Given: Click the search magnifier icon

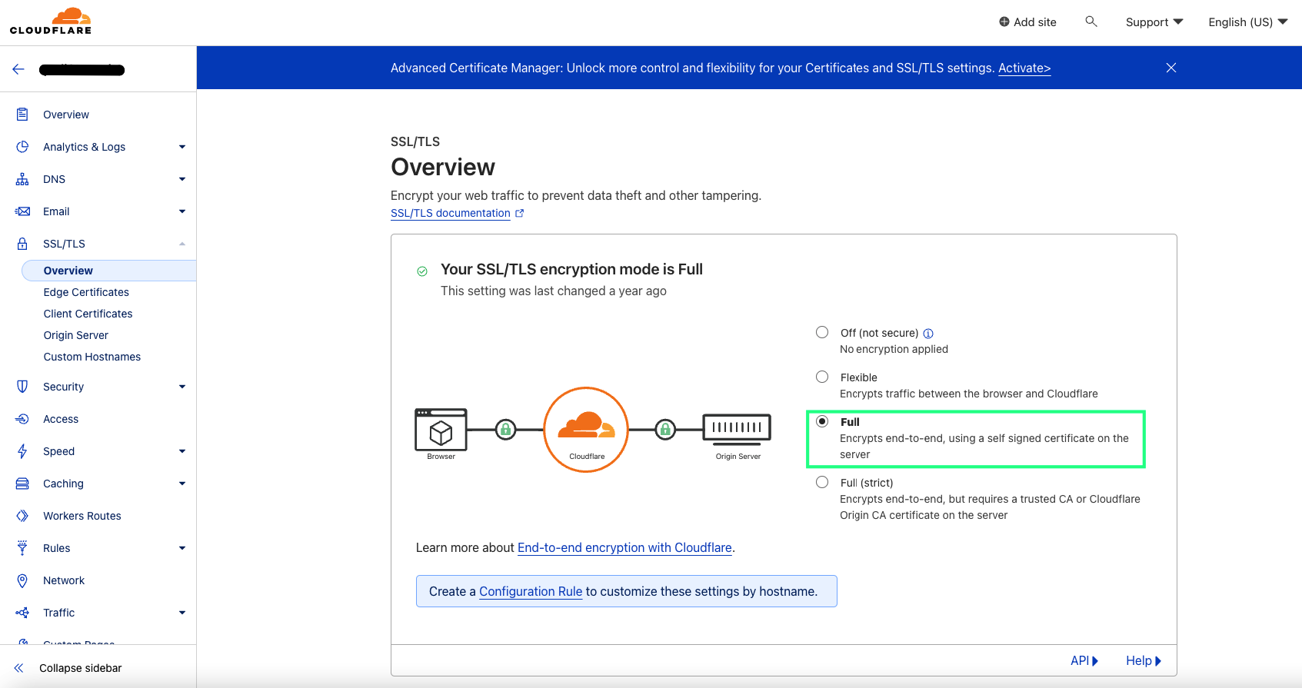Looking at the screenshot, I should pos(1091,22).
